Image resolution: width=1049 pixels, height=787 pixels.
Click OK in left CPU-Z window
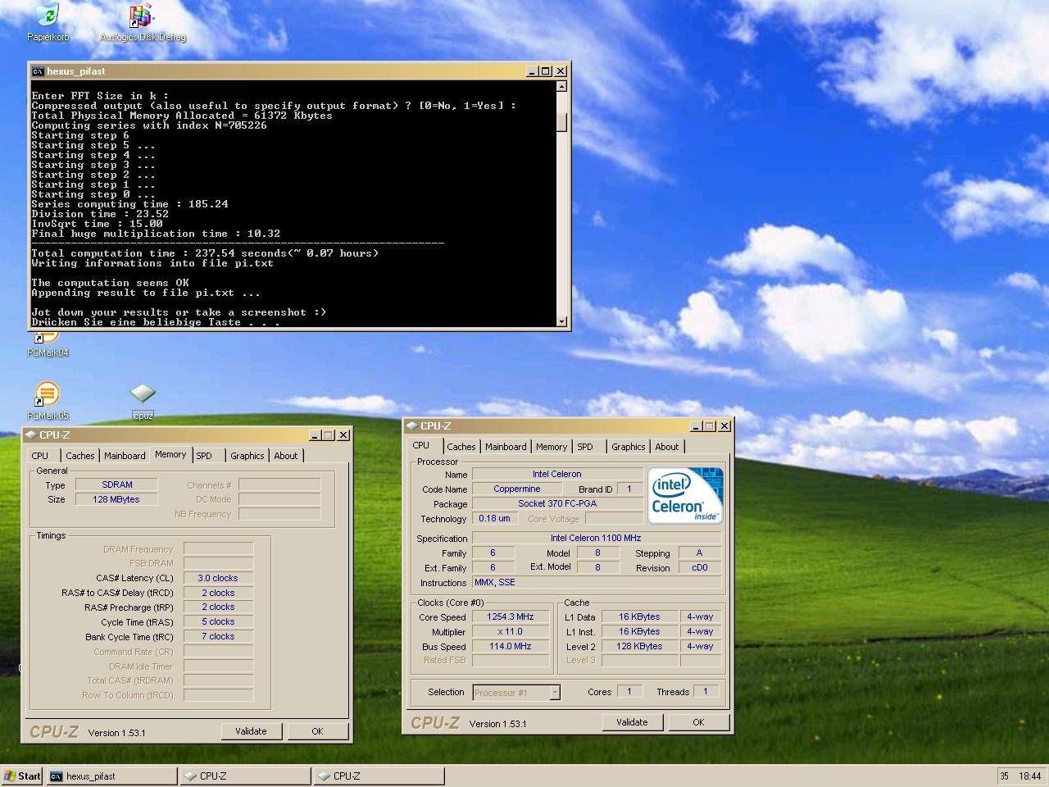coord(317,731)
